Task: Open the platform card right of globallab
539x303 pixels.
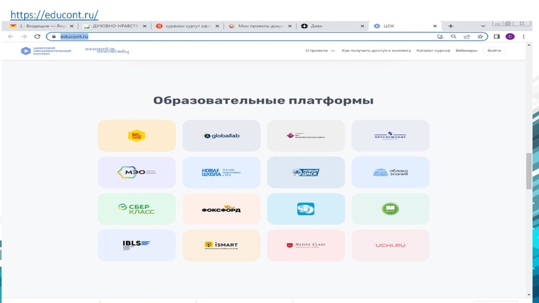Action: pos(306,136)
